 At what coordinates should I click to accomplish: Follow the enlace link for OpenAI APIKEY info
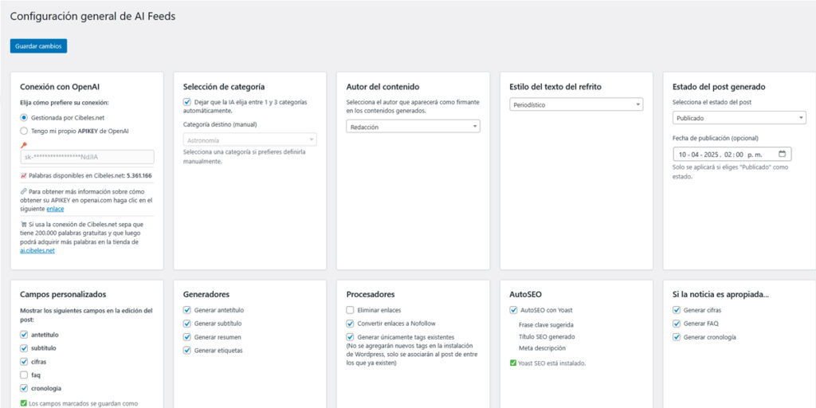click(x=55, y=209)
